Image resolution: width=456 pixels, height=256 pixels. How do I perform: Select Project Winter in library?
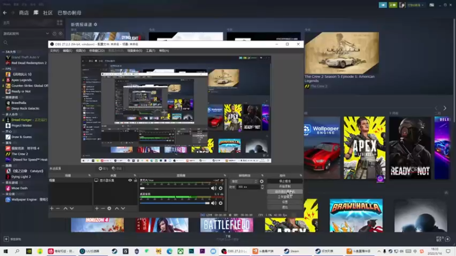click(22, 125)
